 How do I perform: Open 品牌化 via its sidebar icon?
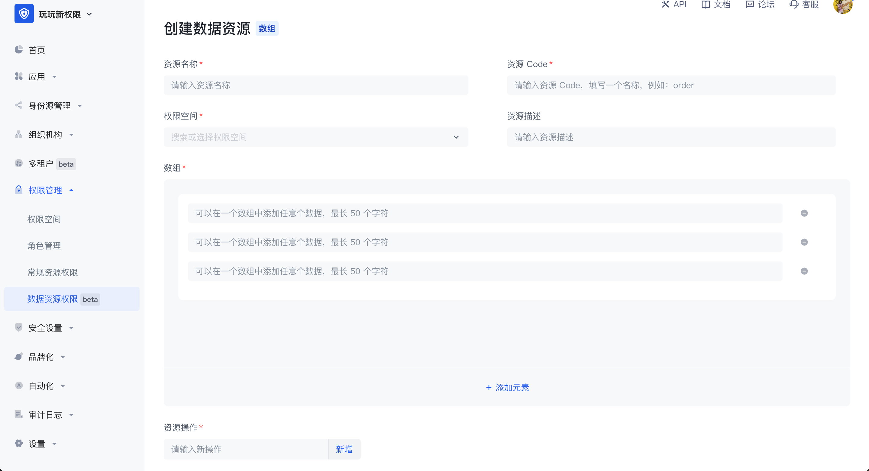(19, 356)
